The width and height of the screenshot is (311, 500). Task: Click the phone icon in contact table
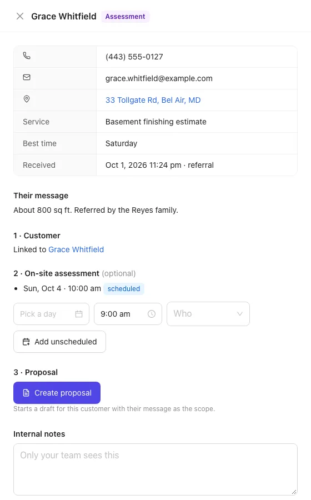(x=27, y=56)
